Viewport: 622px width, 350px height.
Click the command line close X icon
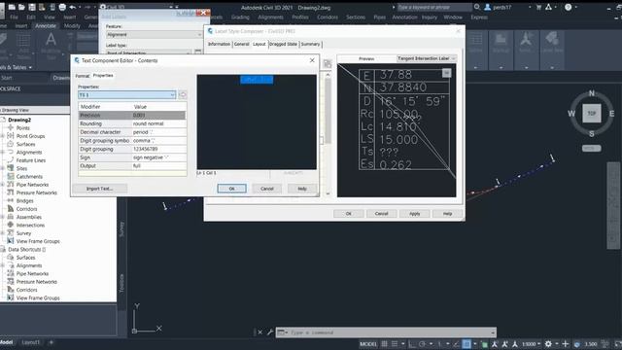point(260,332)
